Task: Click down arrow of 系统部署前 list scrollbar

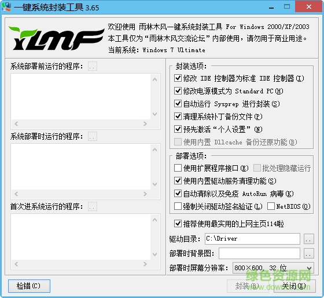Action: (155, 114)
